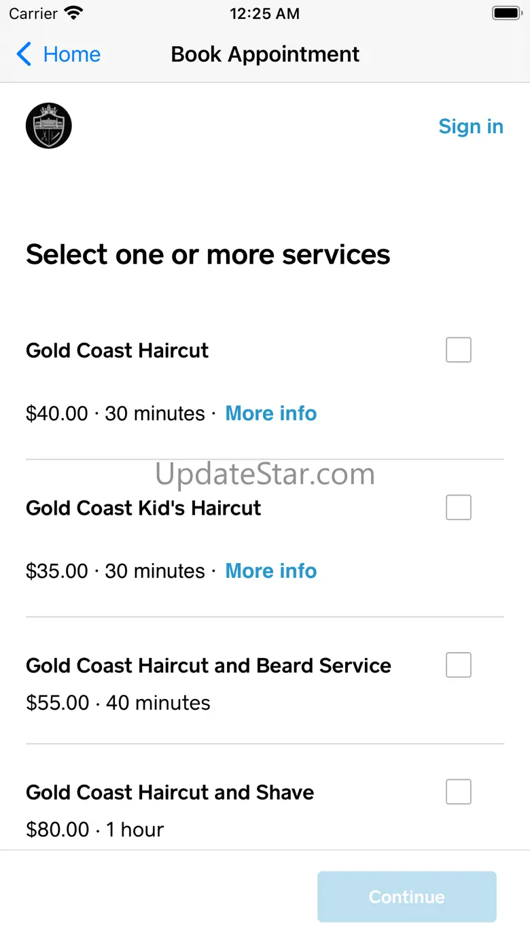Tap the Select one or more services heading
530x943 pixels.
click(x=208, y=254)
